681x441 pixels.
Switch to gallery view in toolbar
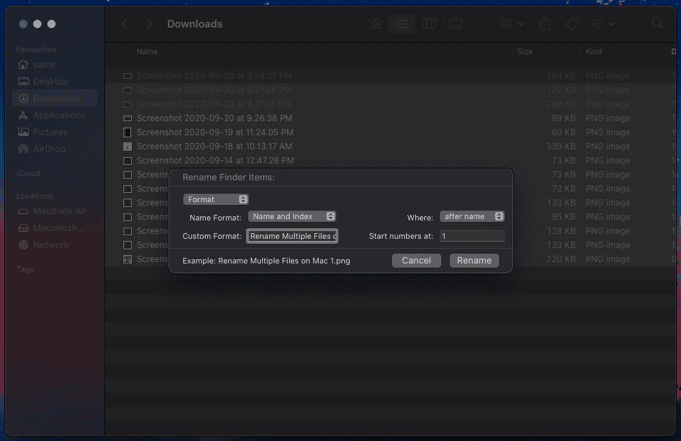pyautogui.click(x=455, y=24)
